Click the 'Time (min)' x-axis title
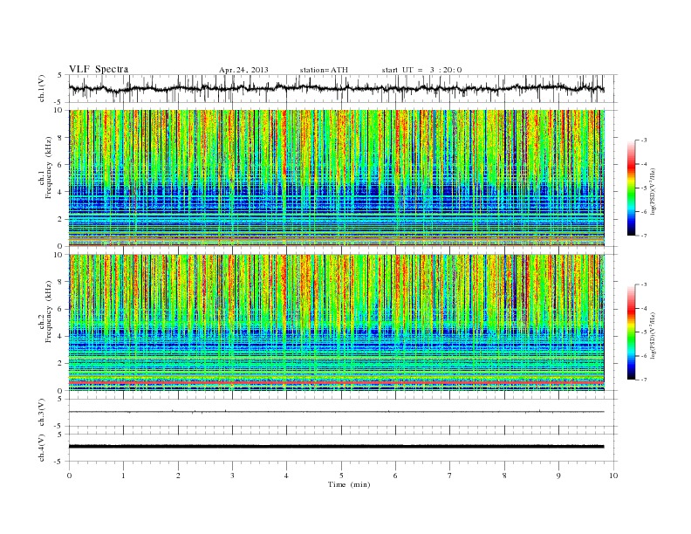 349,484
